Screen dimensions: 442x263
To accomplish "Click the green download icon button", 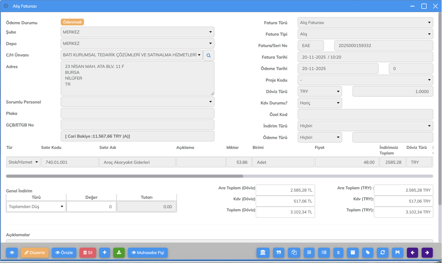I will point(119,253).
